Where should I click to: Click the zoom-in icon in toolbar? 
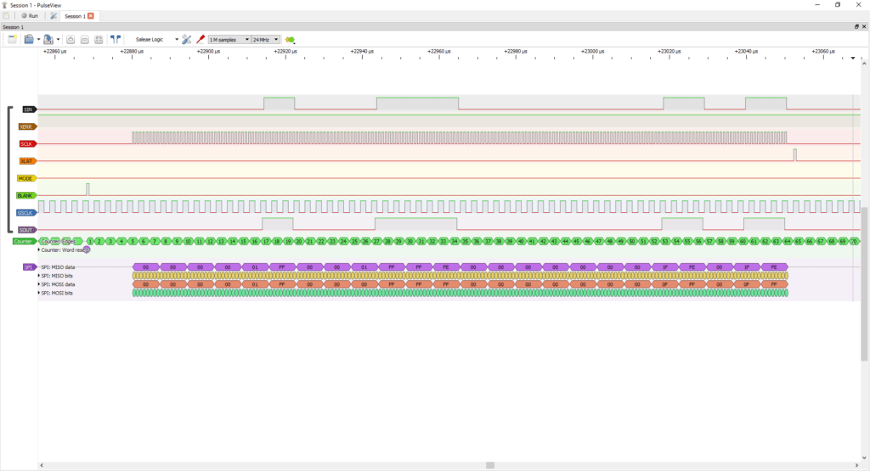click(x=71, y=40)
